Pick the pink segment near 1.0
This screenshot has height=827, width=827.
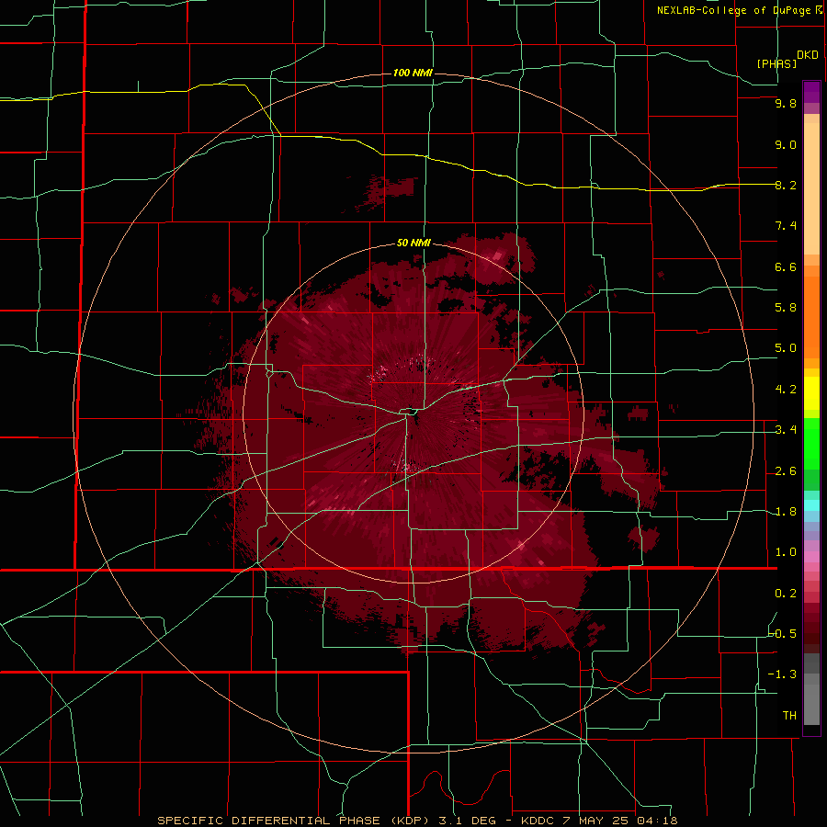point(811,557)
